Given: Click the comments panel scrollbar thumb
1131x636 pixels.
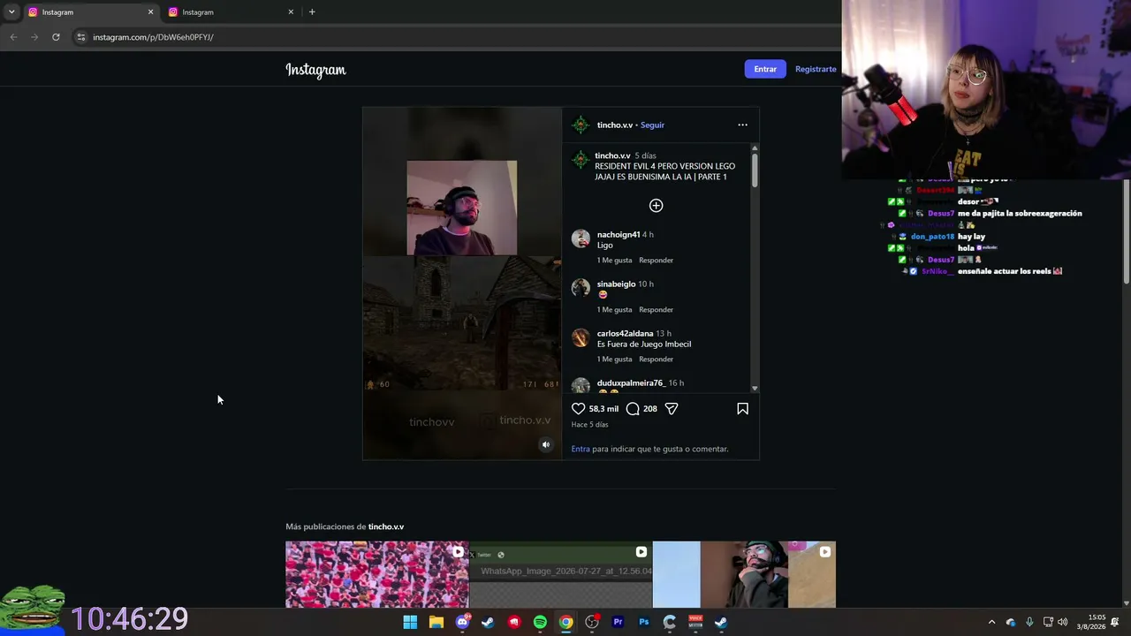Looking at the screenshot, I should [755, 170].
